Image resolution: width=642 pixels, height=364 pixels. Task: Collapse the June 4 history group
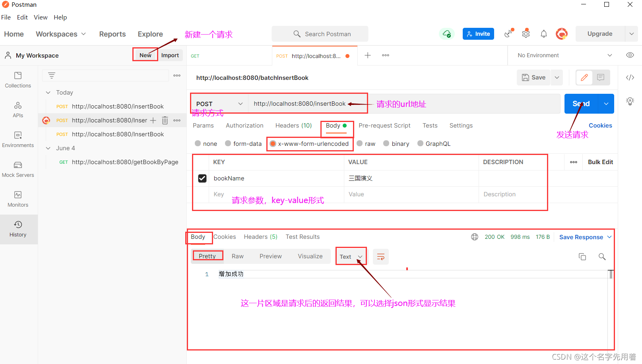click(x=48, y=148)
